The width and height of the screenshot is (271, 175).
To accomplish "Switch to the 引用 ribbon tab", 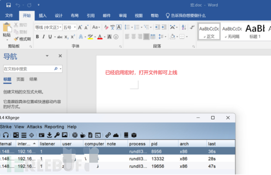I will pos(91,16).
